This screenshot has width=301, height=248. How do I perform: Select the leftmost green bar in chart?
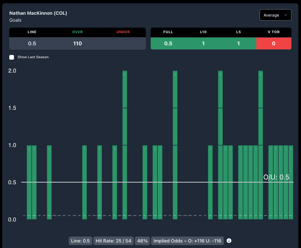(x=29, y=182)
